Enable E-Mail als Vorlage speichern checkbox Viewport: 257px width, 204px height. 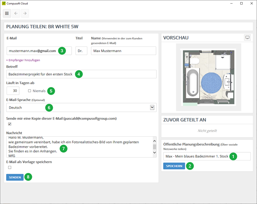click(x=10, y=167)
